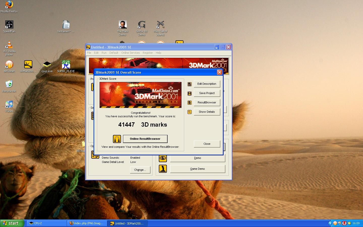
Task: Click the 16:09 system clock
Action: coord(356,223)
